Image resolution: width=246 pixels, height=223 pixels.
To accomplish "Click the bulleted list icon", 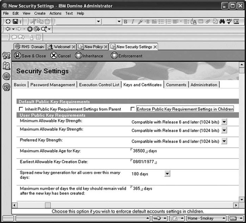I will [161, 21].
